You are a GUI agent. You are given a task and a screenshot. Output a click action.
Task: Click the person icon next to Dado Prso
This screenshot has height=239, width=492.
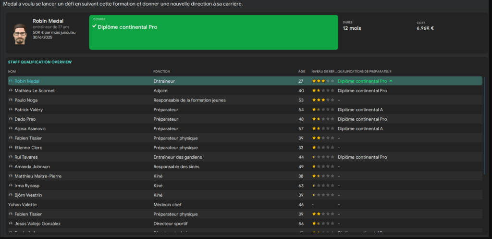click(x=11, y=119)
